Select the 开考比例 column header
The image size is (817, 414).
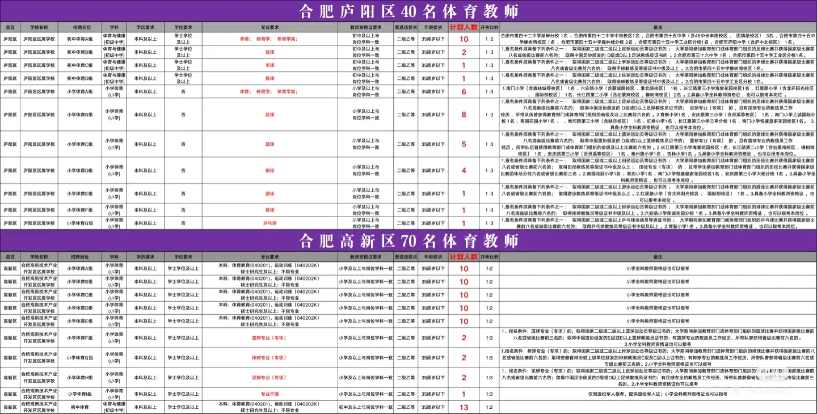point(490,26)
